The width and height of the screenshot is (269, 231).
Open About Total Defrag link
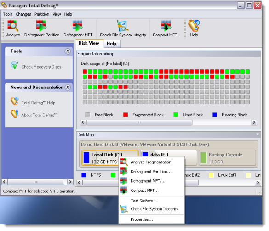pos(39,115)
